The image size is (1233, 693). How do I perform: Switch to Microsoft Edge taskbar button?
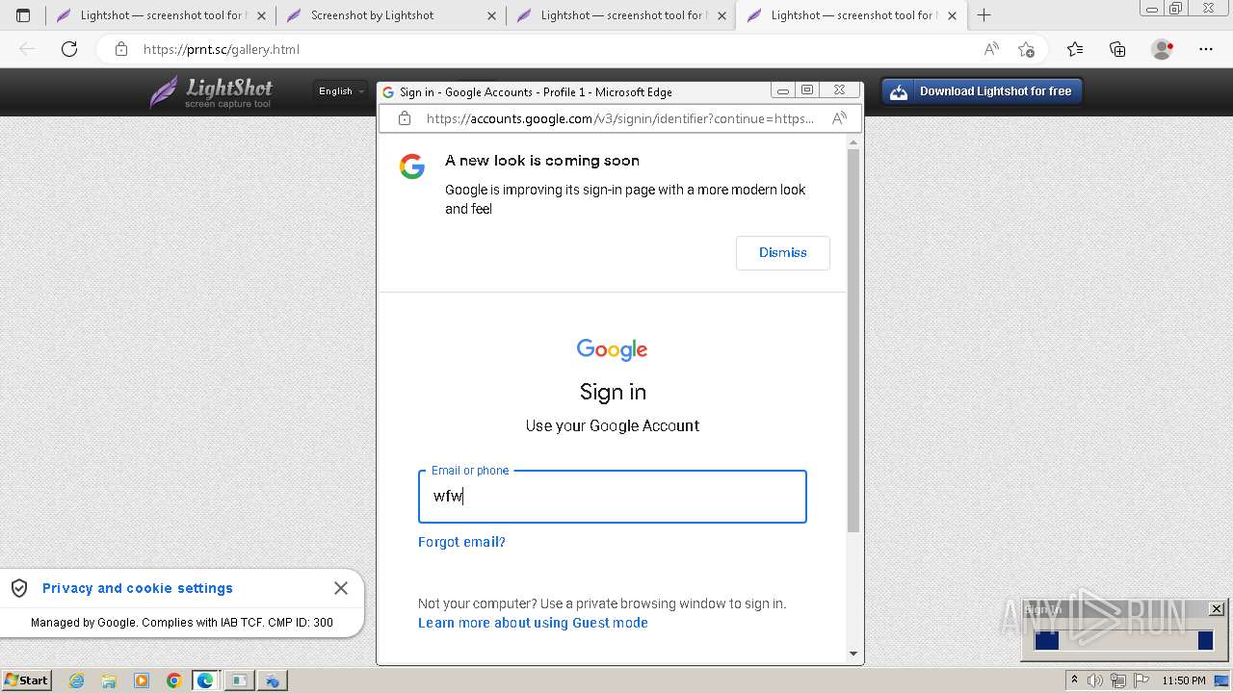205,680
